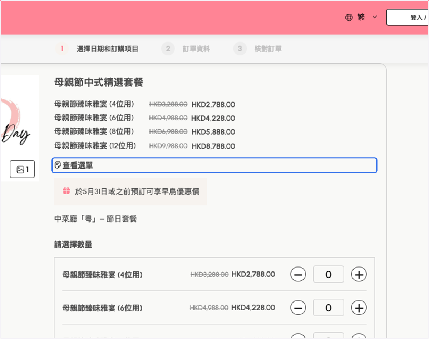Click the HKD4,228.00 price in summary list

(213, 118)
